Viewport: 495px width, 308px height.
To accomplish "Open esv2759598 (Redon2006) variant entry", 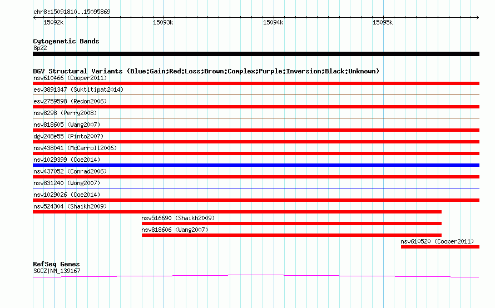I will pyautogui.click(x=70, y=101).
